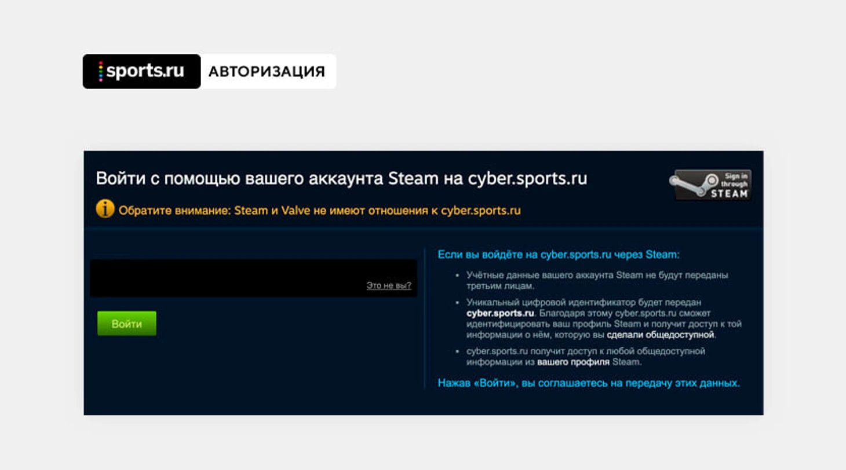Click the bullet about 'Учётные данные вашего аккаунта'
846x470 pixels.
(x=597, y=280)
